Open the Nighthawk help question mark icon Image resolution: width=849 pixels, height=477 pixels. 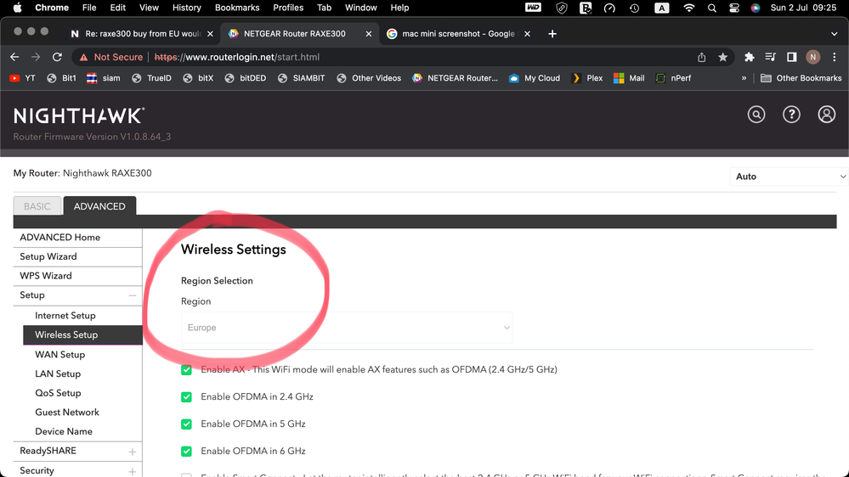[x=791, y=115]
